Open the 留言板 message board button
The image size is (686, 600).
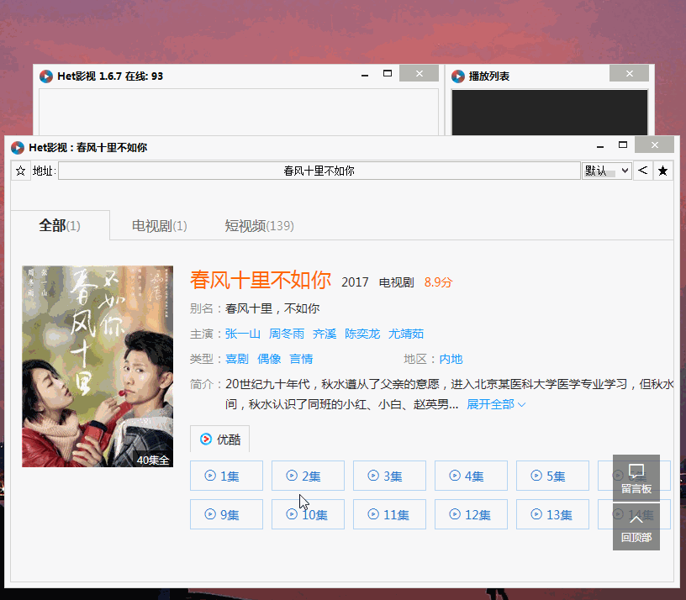pos(636,478)
